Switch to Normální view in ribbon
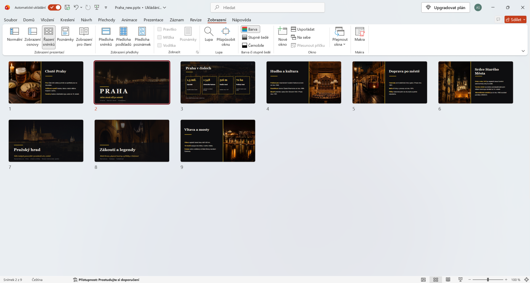Image resolution: width=530 pixels, height=283 pixels. (x=14, y=34)
